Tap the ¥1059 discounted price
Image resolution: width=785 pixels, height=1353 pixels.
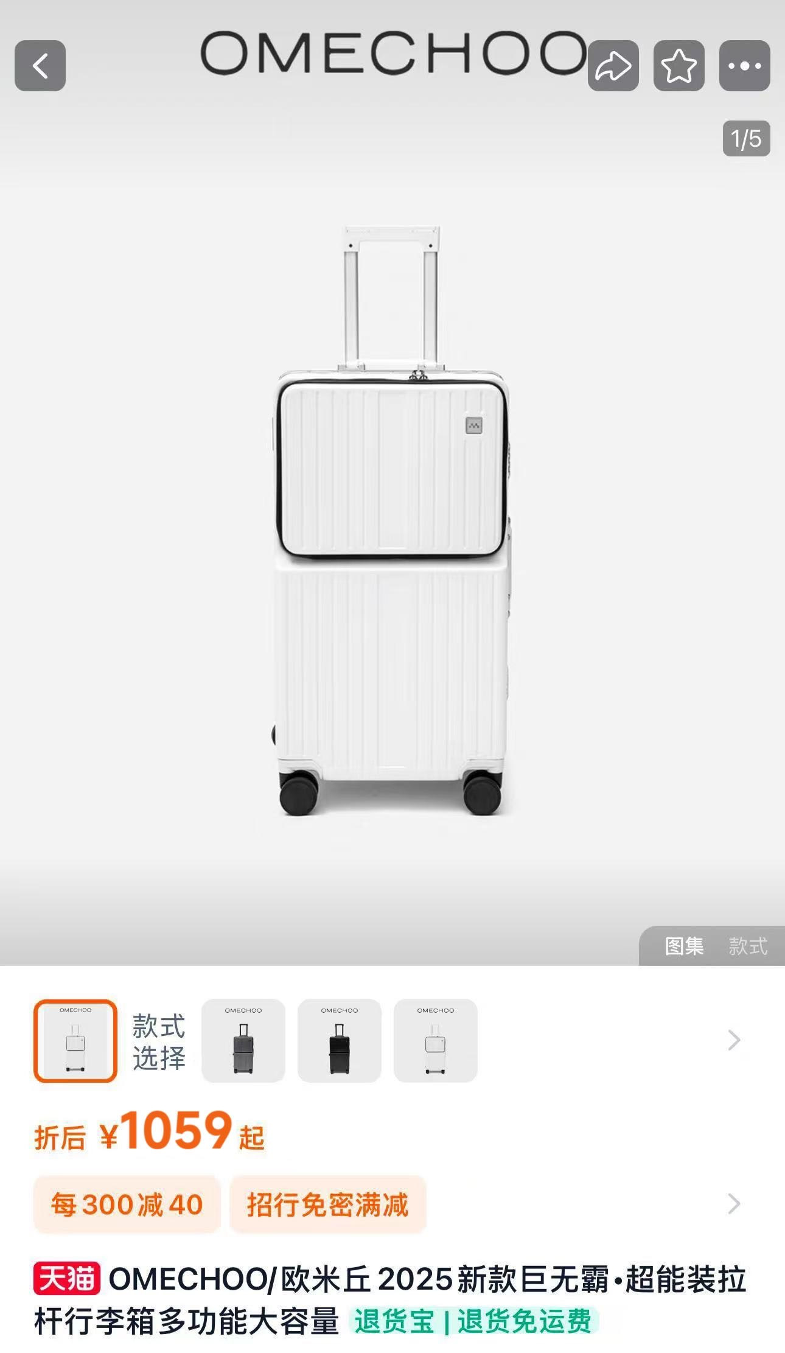pyautogui.click(x=166, y=1131)
